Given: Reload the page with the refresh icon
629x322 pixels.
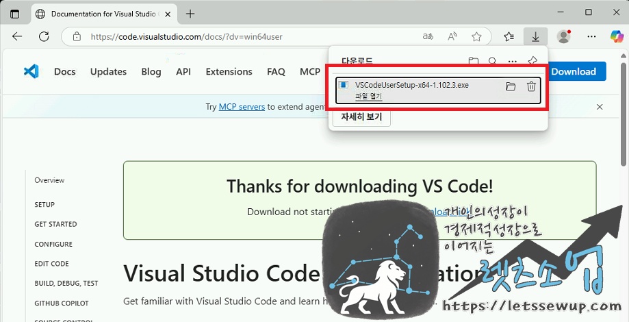Looking at the screenshot, I should pyautogui.click(x=44, y=37).
